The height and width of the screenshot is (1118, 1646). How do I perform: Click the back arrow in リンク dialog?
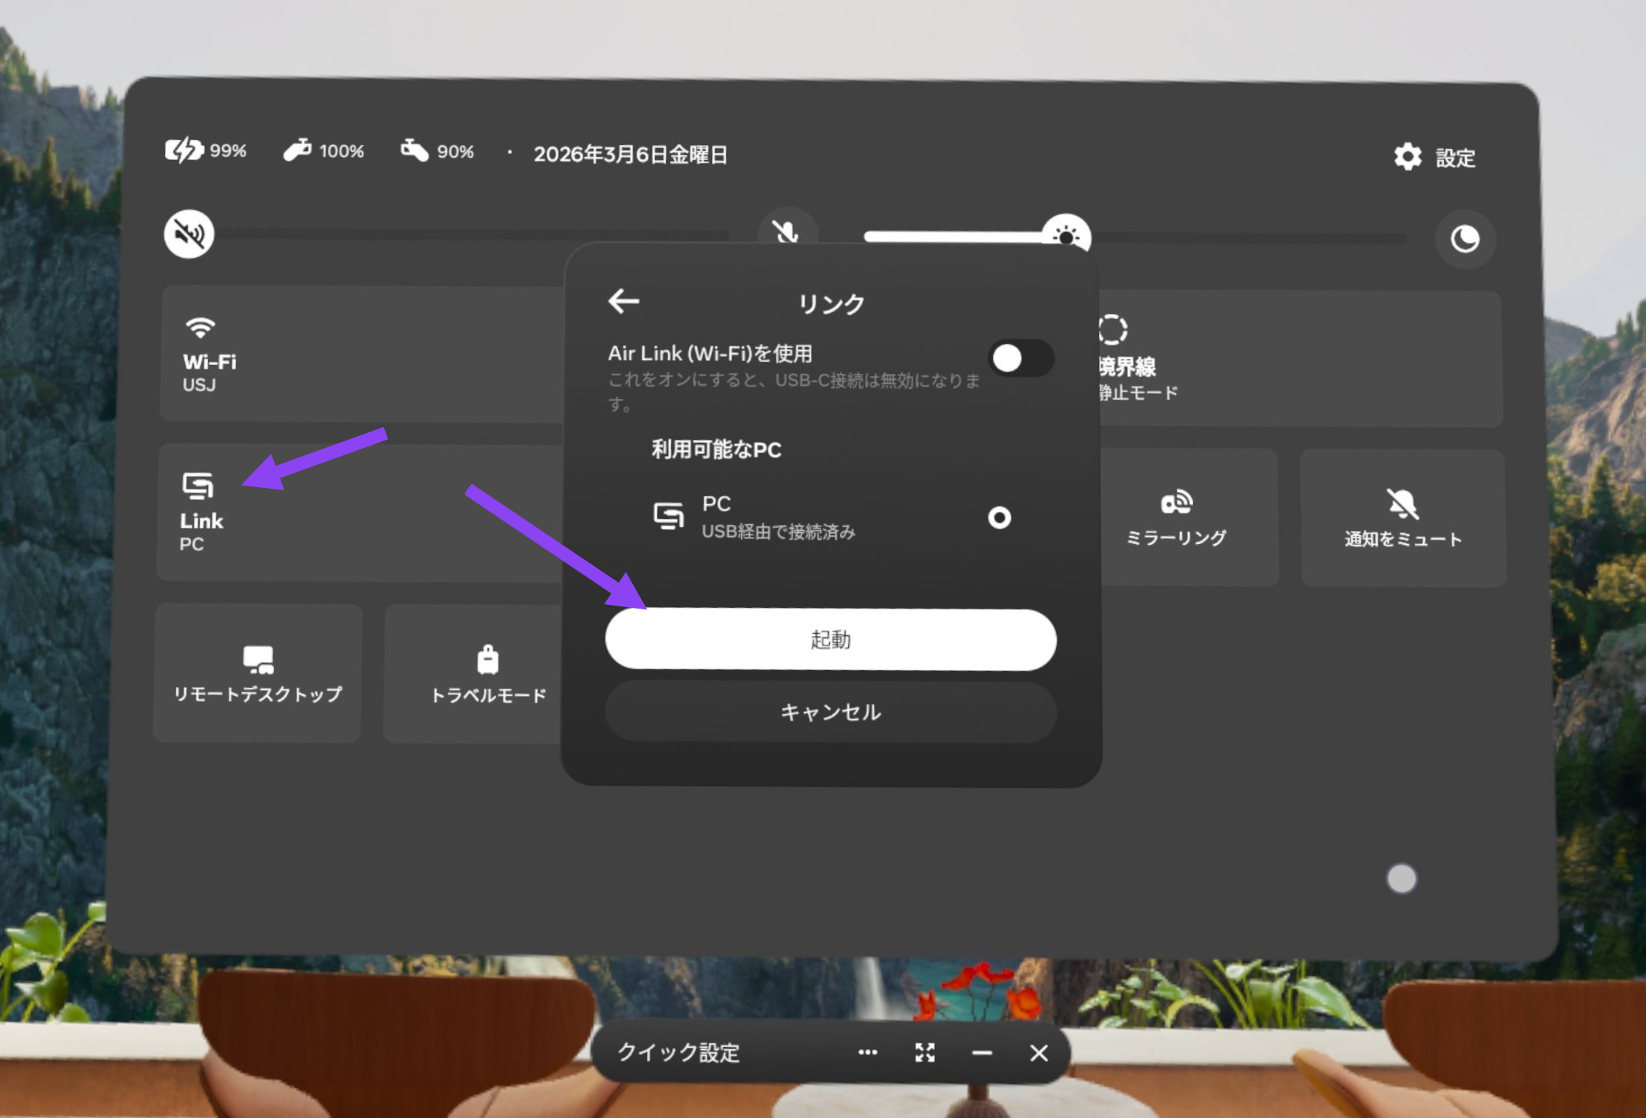(x=623, y=301)
